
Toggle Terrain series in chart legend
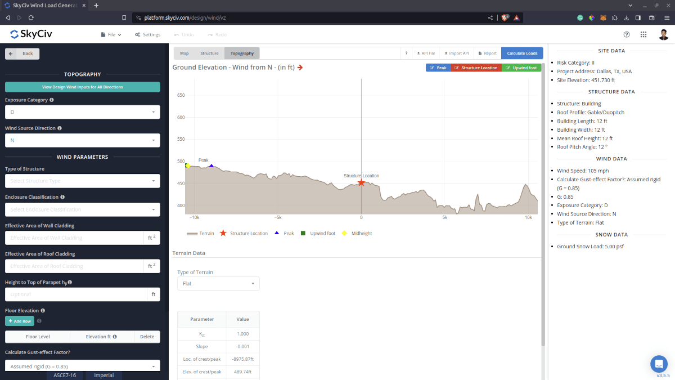point(200,233)
